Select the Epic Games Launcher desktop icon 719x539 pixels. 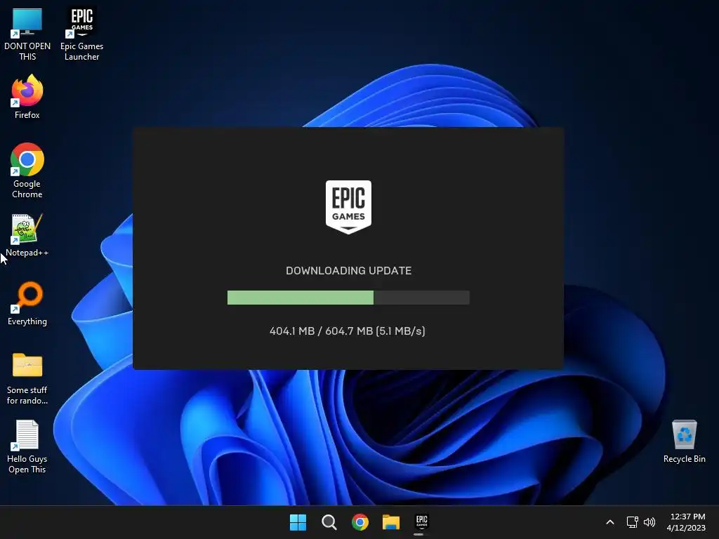81,34
